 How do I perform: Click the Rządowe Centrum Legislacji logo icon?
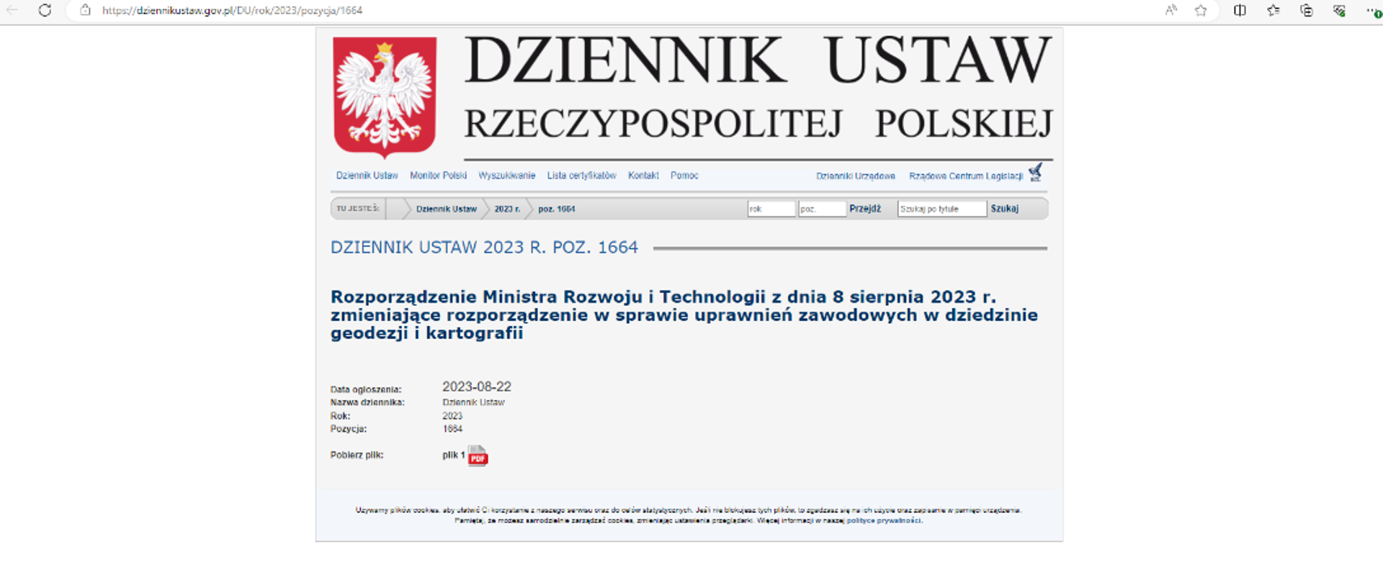click(x=1035, y=173)
